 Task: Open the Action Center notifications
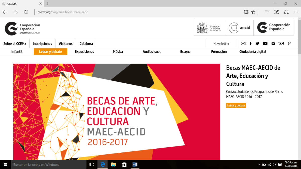[x=280, y=164]
